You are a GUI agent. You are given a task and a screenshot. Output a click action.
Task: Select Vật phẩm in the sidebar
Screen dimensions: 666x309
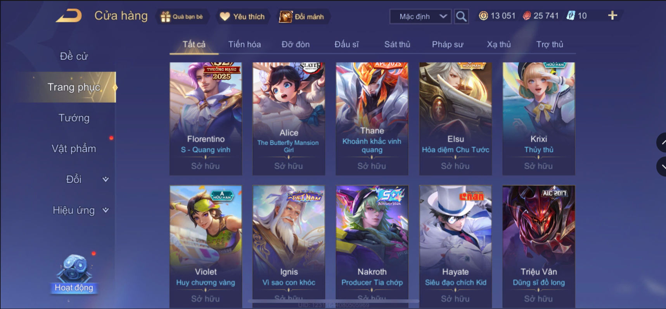tap(74, 149)
